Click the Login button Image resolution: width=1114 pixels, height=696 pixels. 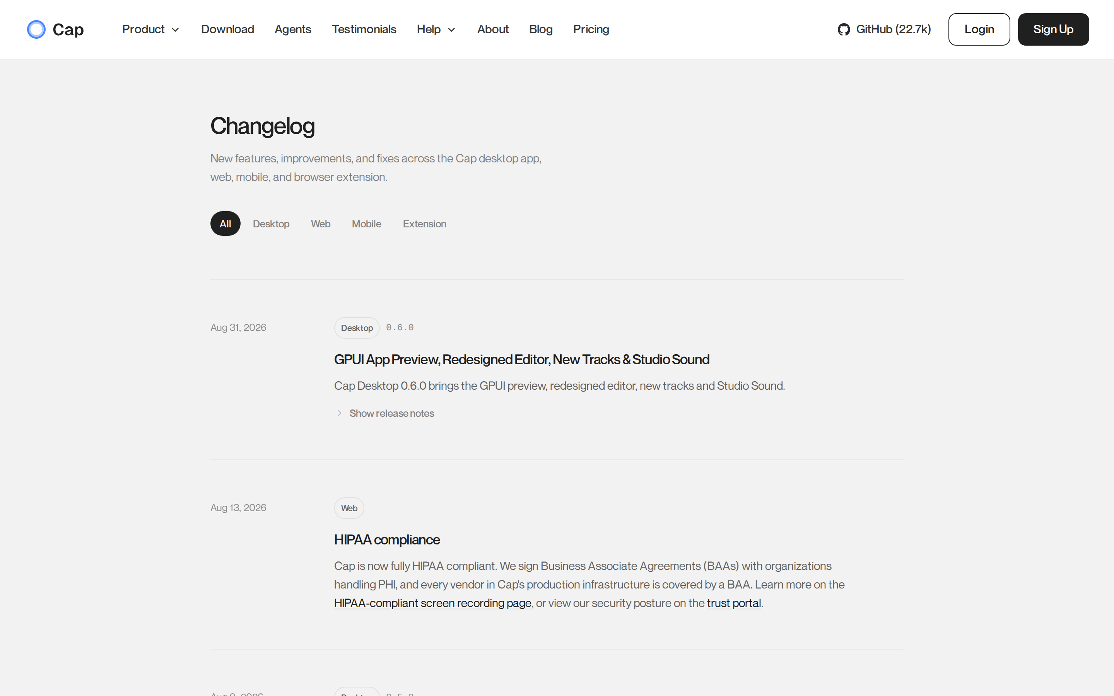979,29
